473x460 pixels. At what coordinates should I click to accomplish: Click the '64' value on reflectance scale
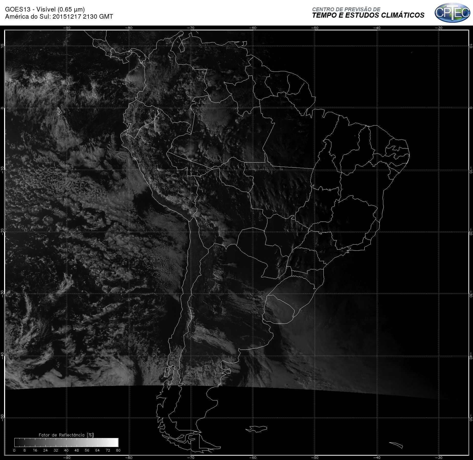point(97,451)
